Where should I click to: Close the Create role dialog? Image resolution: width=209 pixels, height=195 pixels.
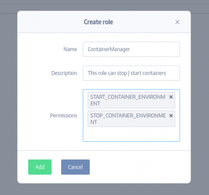pos(177,22)
